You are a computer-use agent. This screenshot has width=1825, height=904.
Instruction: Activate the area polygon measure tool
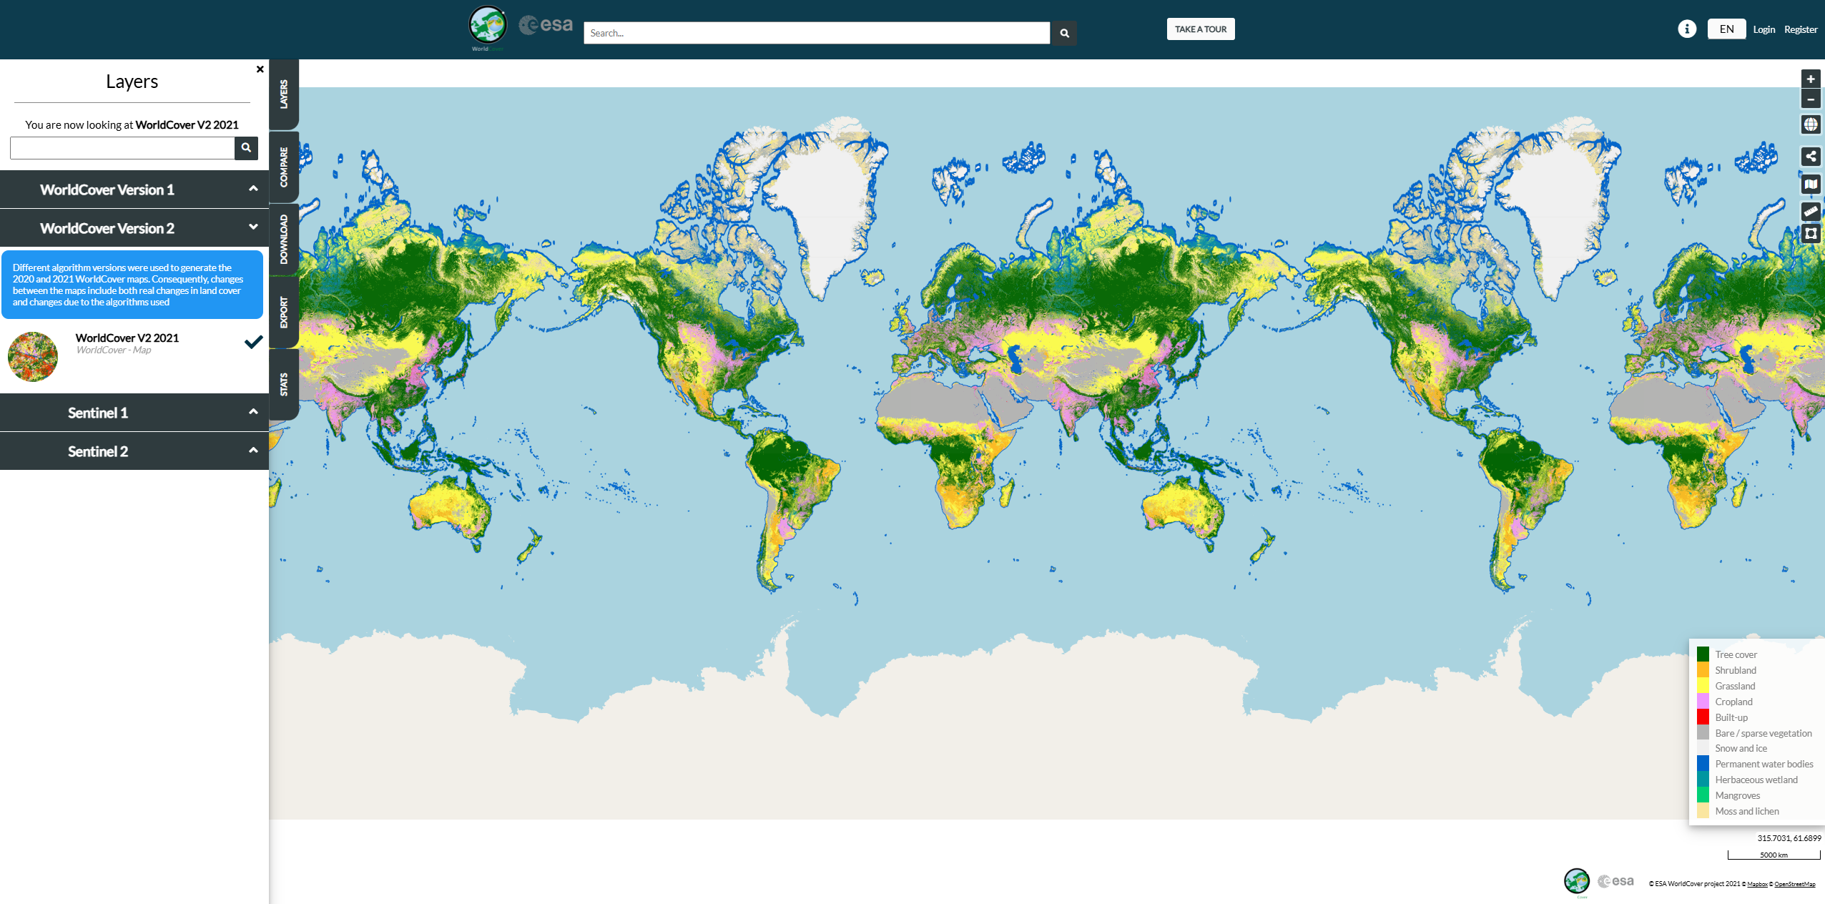(x=1810, y=233)
